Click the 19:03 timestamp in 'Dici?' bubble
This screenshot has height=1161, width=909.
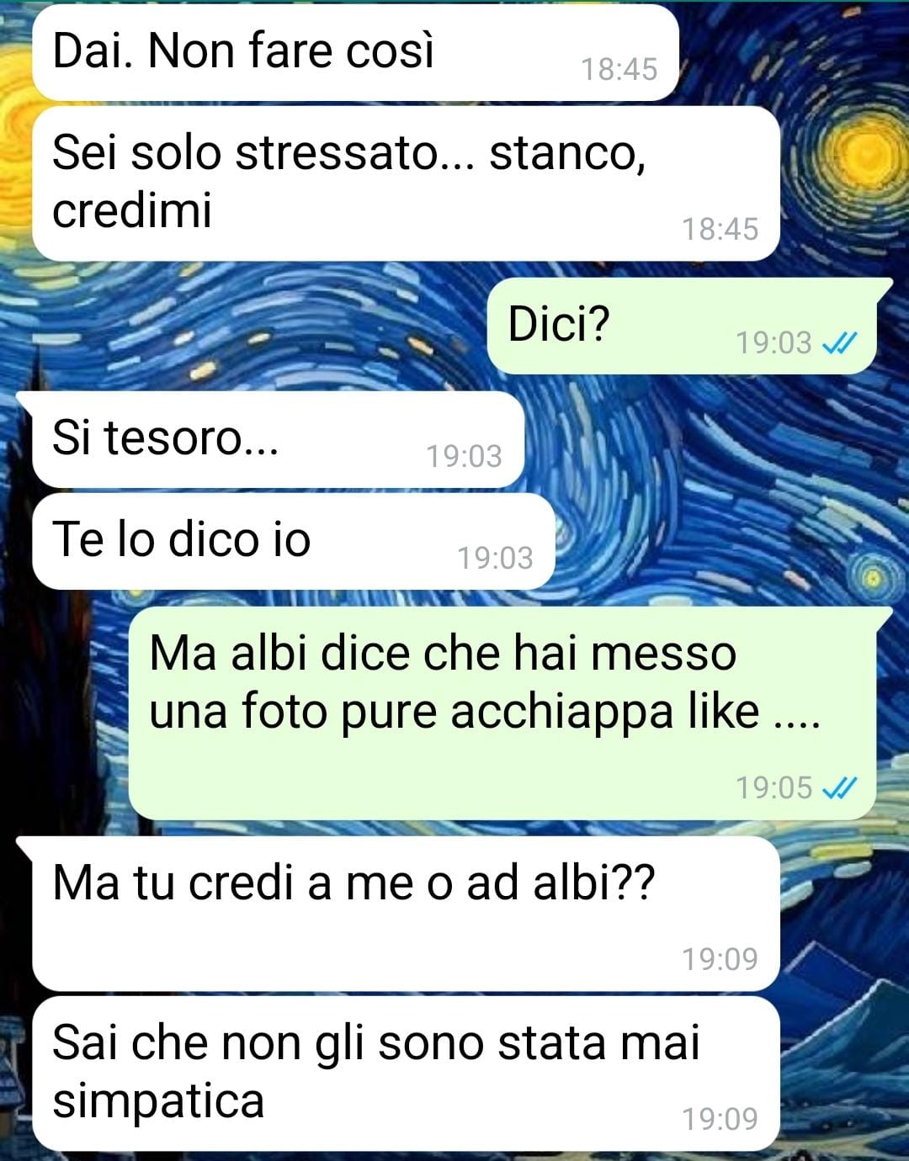click(x=774, y=342)
